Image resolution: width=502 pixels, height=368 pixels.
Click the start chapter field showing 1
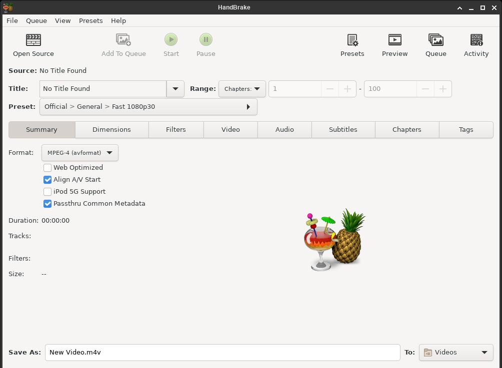295,89
